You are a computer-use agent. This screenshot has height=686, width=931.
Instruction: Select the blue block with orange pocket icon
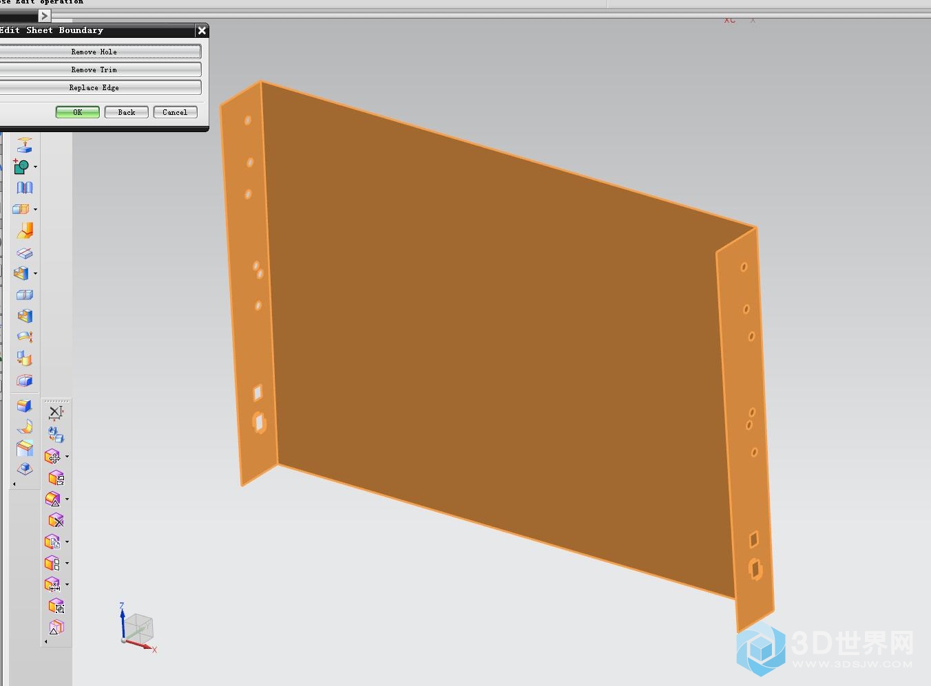[25, 316]
